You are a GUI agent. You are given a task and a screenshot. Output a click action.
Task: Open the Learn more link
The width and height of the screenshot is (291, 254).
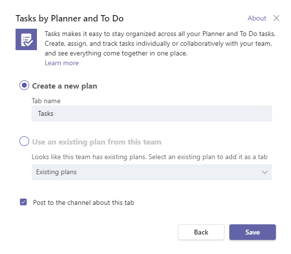(x=62, y=63)
